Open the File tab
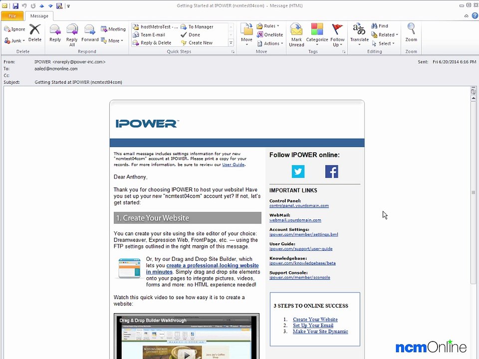This screenshot has width=479, height=359. [12, 16]
